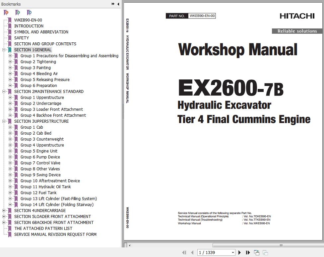Click the bookmark properties icon
The width and height of the screenshot is (324, 257).
pos(29,13)
